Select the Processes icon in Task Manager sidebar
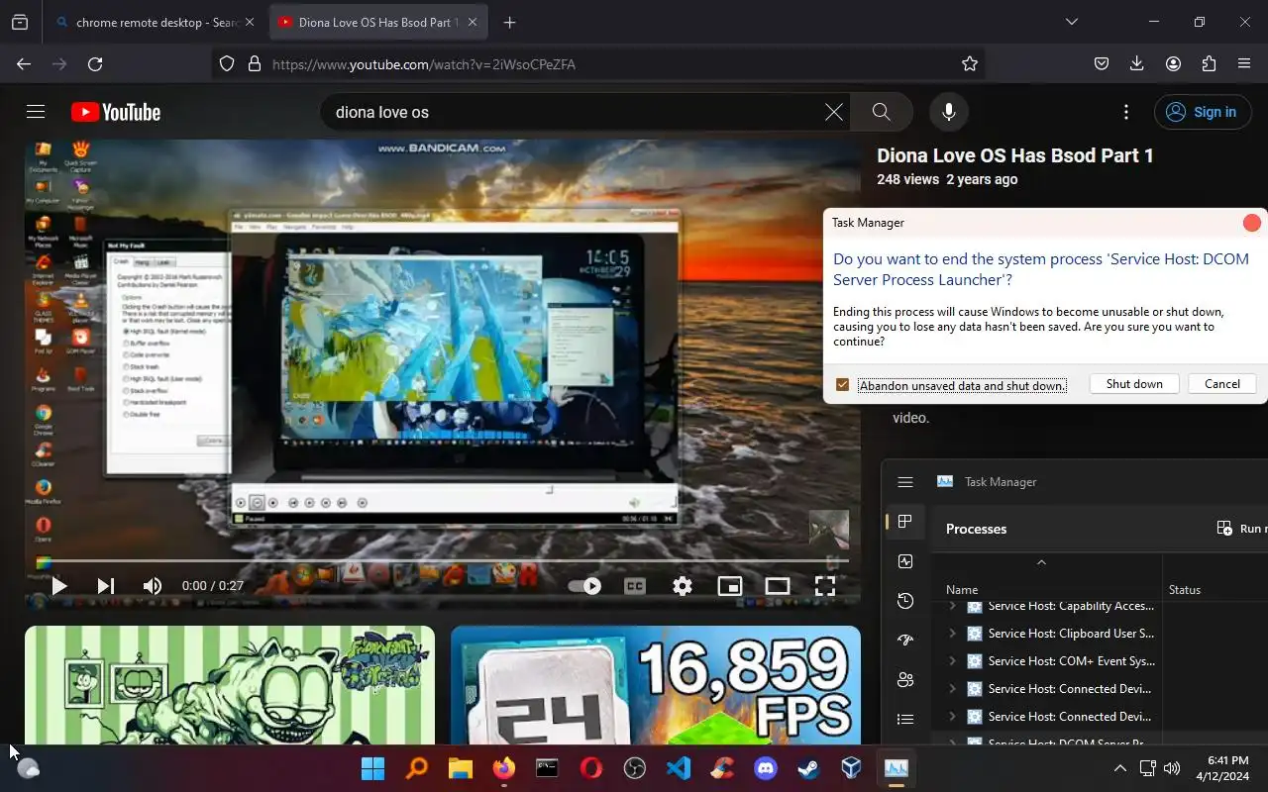 (x=904, y=522)
